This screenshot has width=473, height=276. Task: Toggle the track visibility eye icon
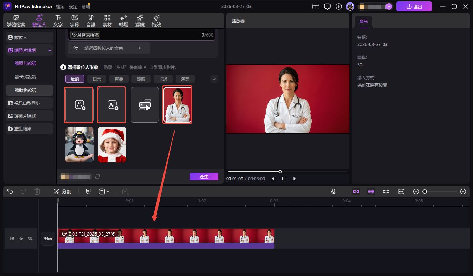[21, 238]
